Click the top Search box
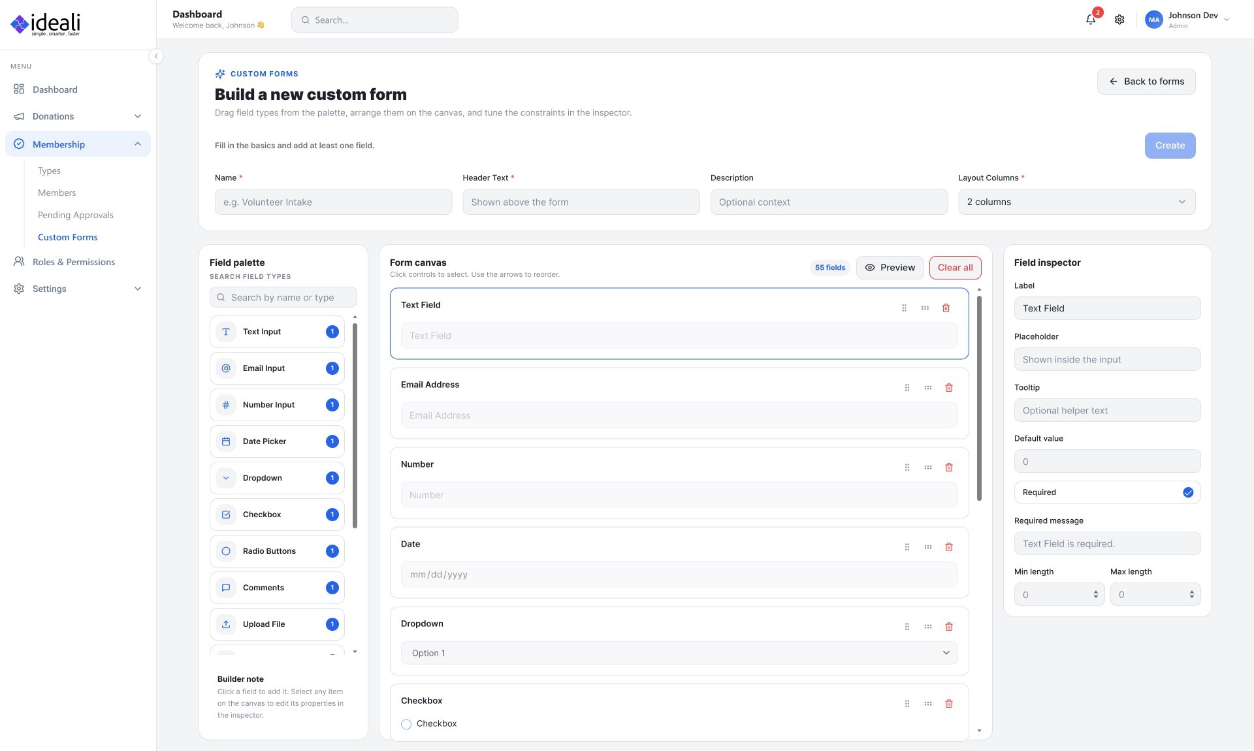Viewport: 1254px width, 751px height. pyautogui.click(x=374, y=20)
